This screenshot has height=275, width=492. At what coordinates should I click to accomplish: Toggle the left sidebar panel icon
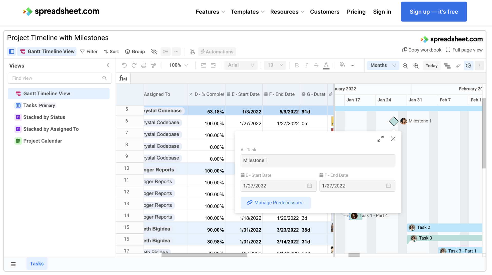point(11,51)
